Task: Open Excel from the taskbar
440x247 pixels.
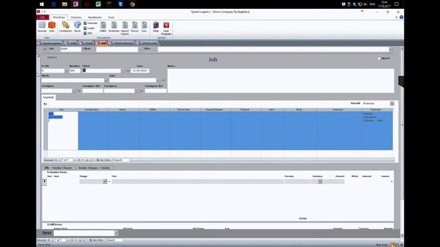Action: (x=98, y=4)
